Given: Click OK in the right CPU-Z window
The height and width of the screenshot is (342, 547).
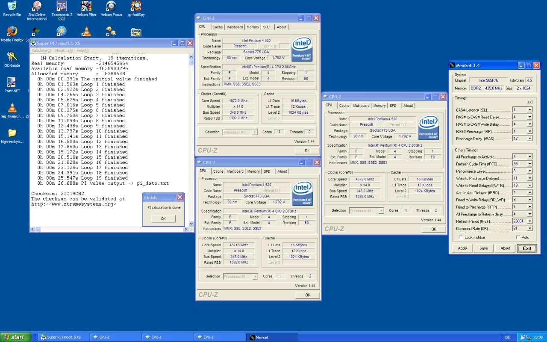Looking at the screenshot, I should (433, 229).
